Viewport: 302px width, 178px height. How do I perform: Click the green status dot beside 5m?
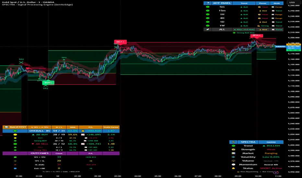[x=208, y=7]
